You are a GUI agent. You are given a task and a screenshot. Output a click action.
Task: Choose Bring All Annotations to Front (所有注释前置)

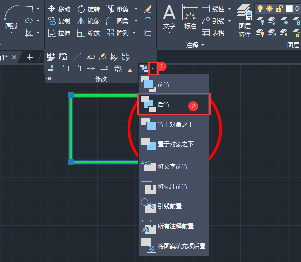174,226
